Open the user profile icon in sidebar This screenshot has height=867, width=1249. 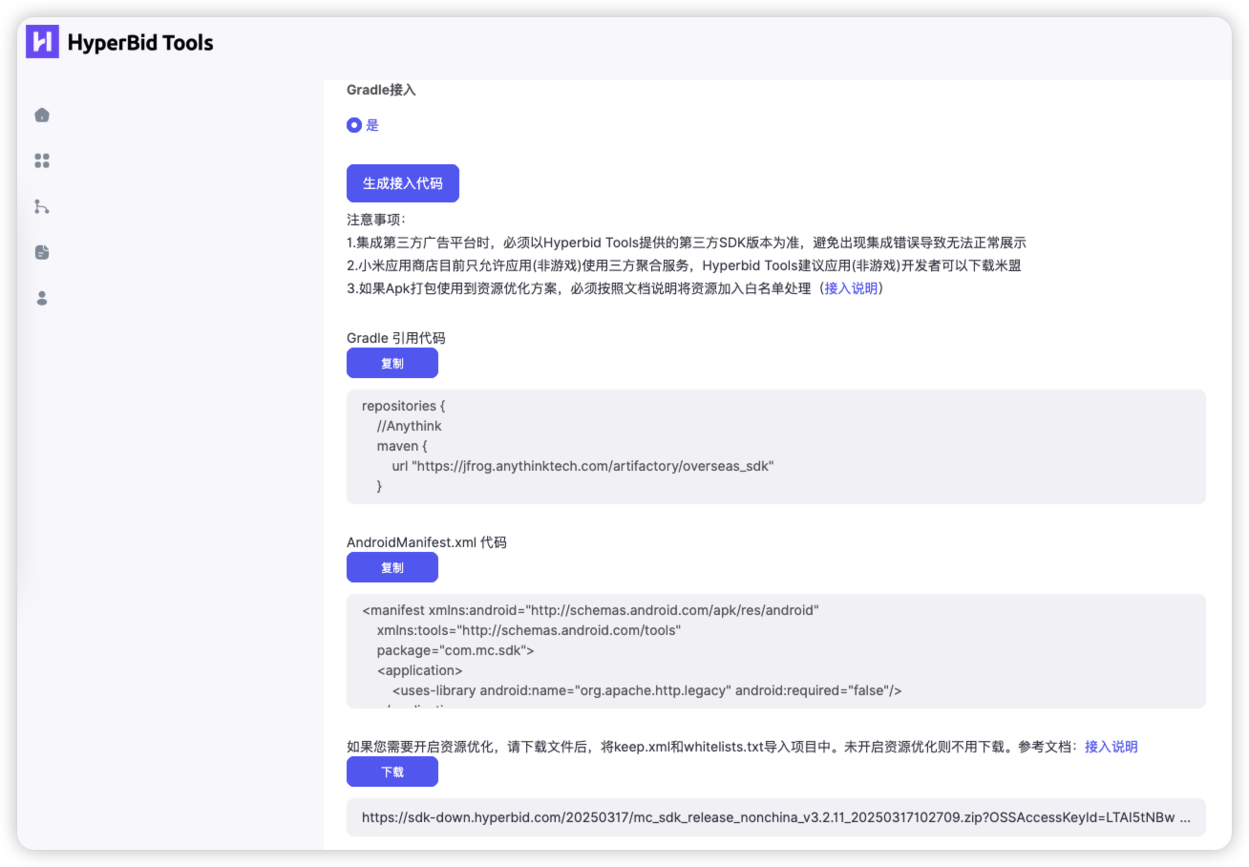coord(42,299)
